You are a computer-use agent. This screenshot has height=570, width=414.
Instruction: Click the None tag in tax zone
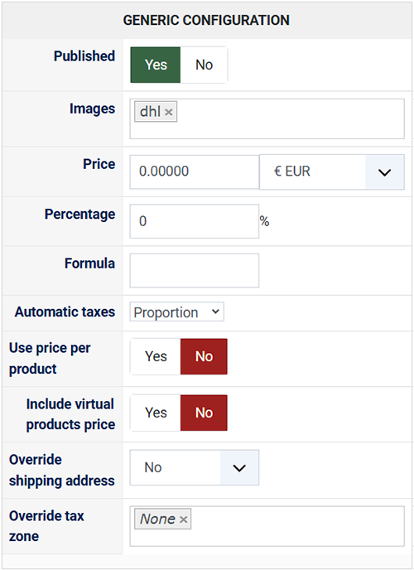tap(157, 519)
